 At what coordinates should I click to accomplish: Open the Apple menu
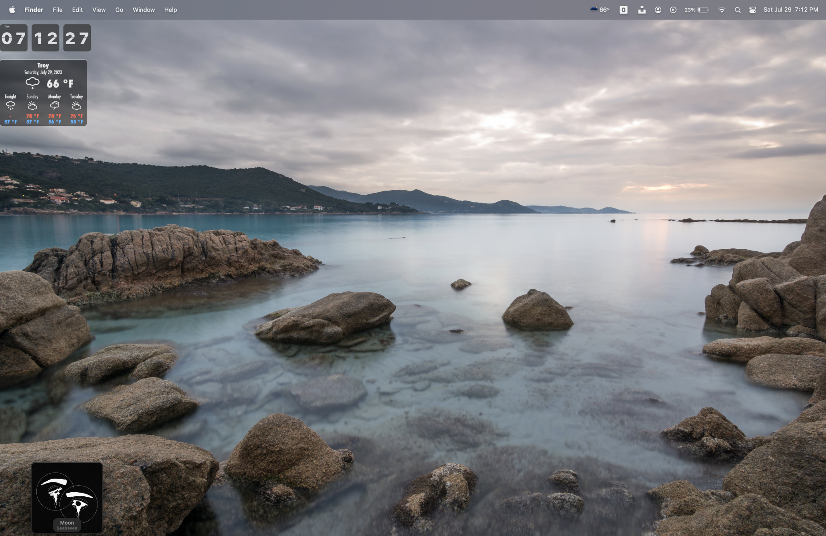pos(12,9)
